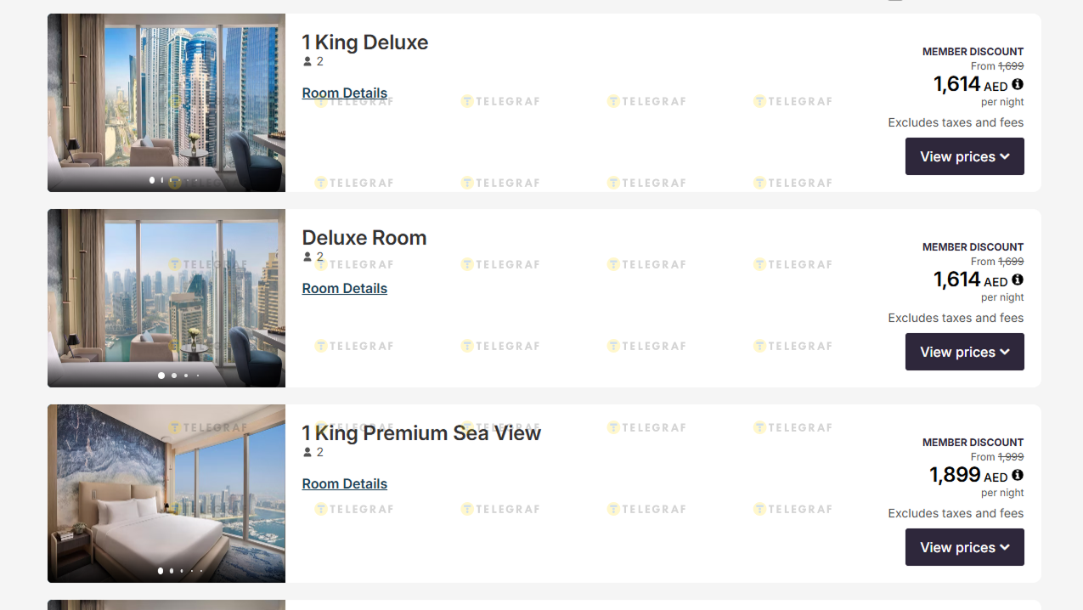The image size is (1083, 610).
Task: Expand View prices for 1 King Premium Sea View
Action: (964, 547)
